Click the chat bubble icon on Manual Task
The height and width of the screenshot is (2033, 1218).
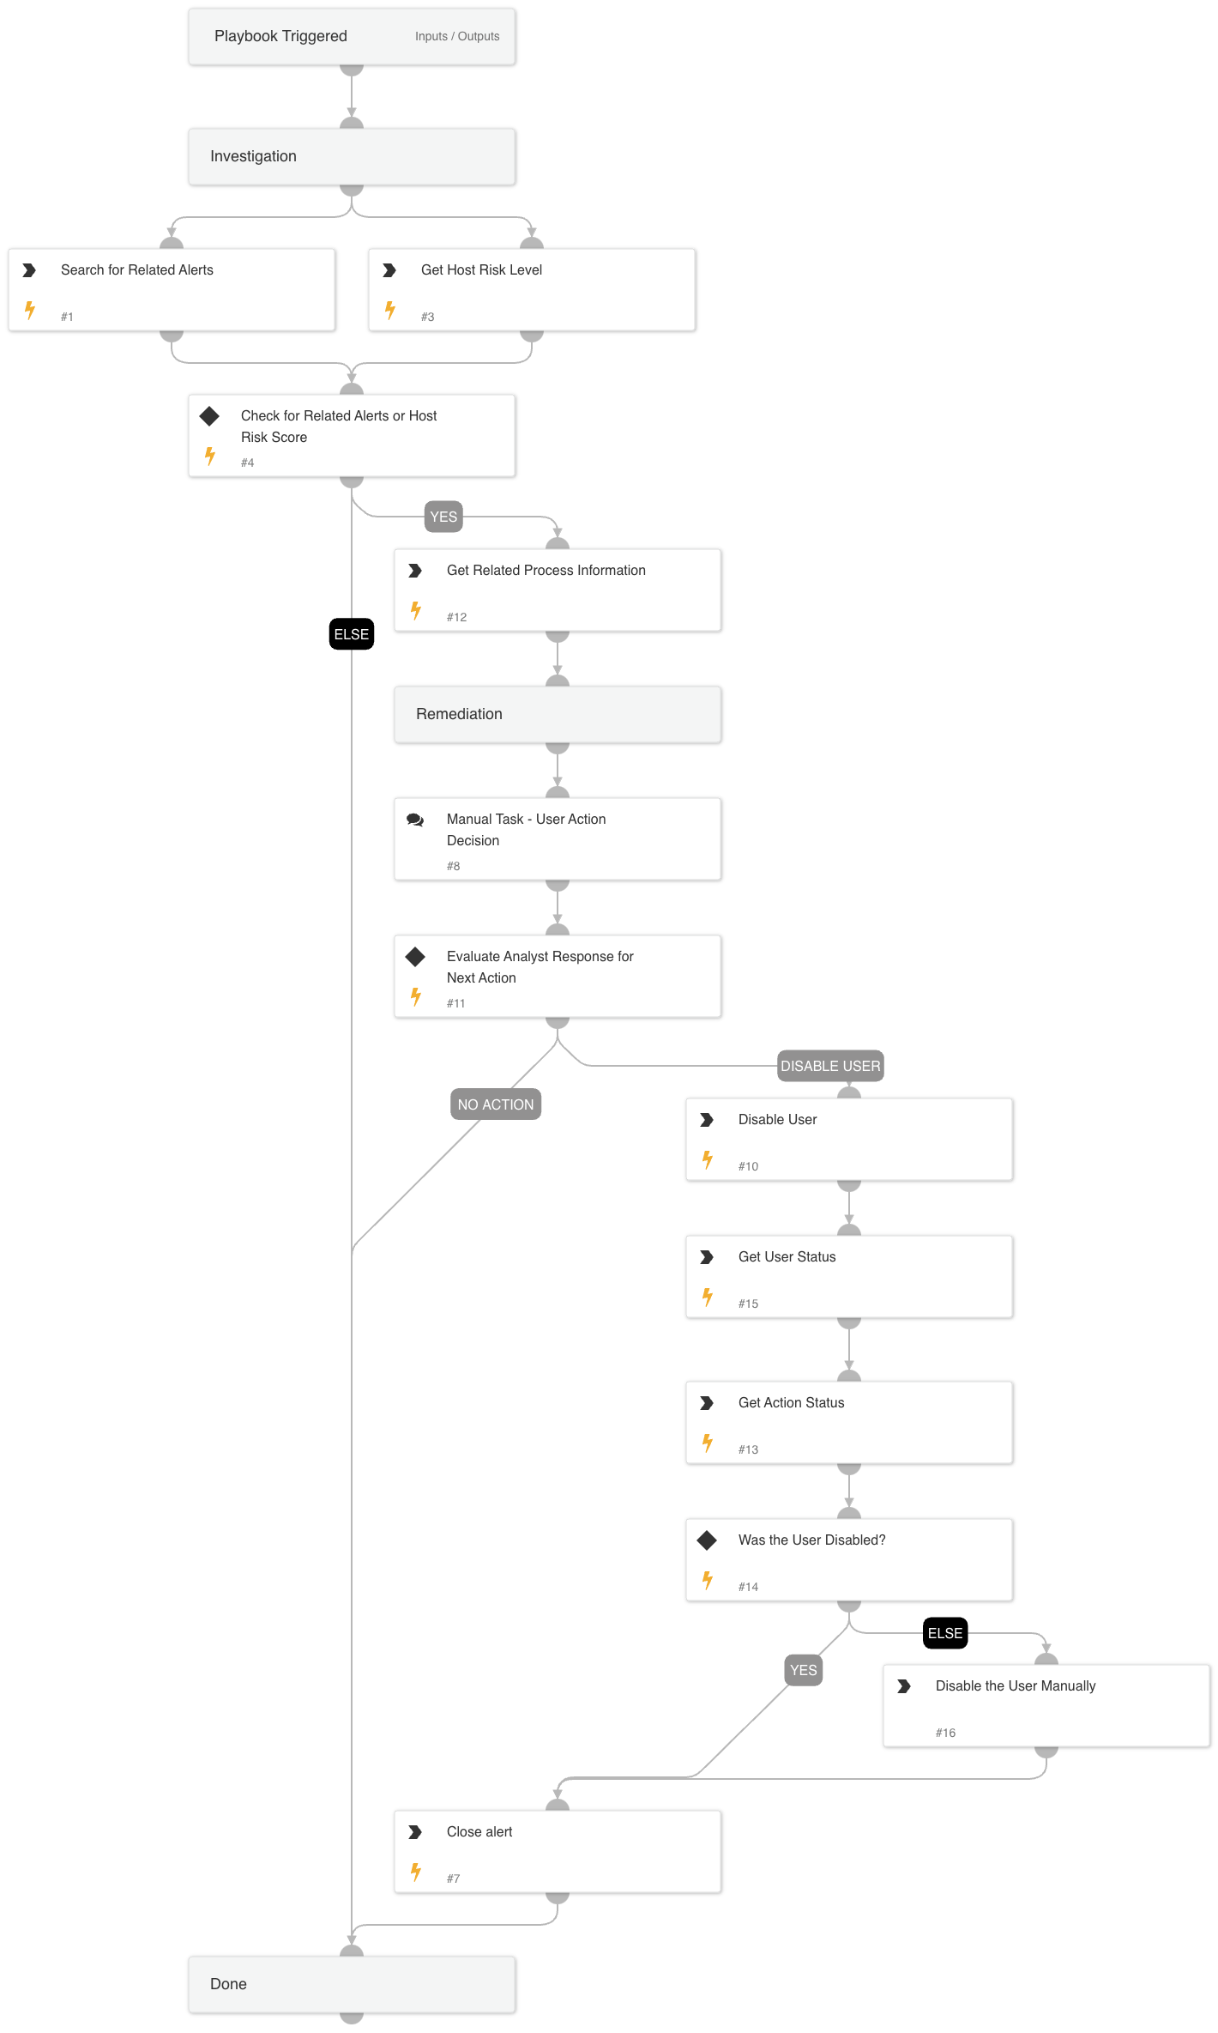415,820
